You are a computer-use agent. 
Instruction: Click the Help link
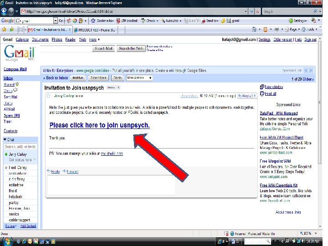pyautogui.click(x=298, y=40)
